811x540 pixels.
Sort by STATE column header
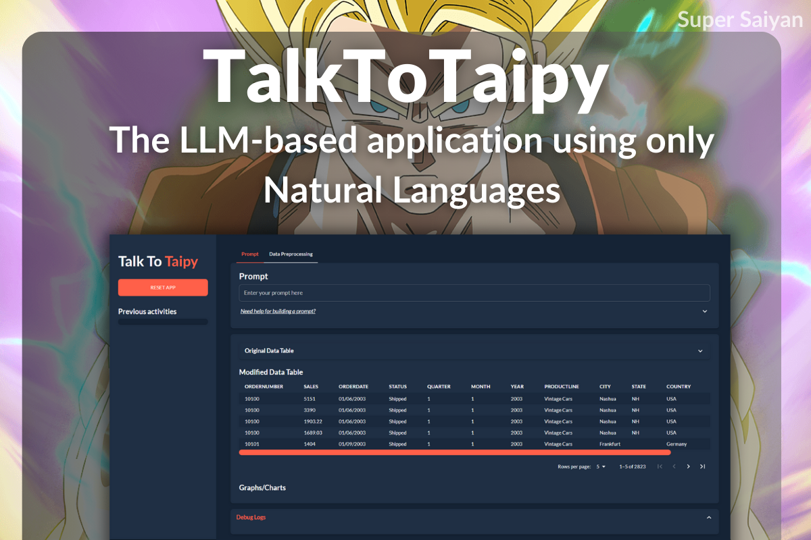[x=639, y=387]
